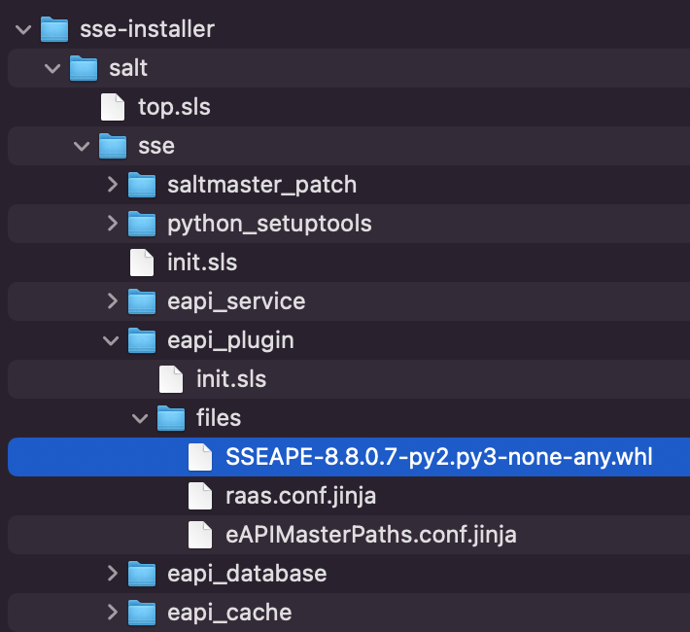
Task: Expand the saltmaster_patch folder
Action: tap(112, 185)
